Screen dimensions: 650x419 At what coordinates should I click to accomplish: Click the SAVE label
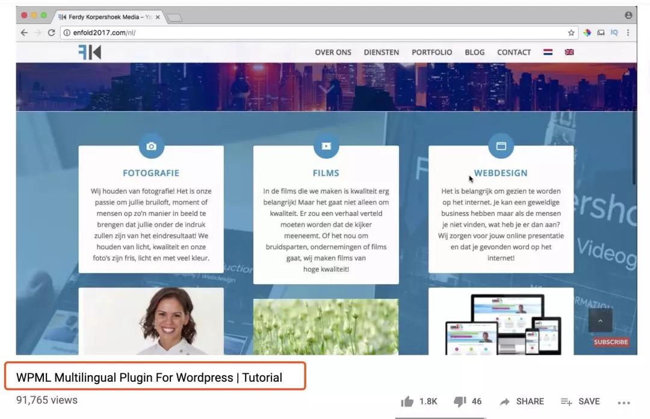pyautogui.click(x=589, y=402)
